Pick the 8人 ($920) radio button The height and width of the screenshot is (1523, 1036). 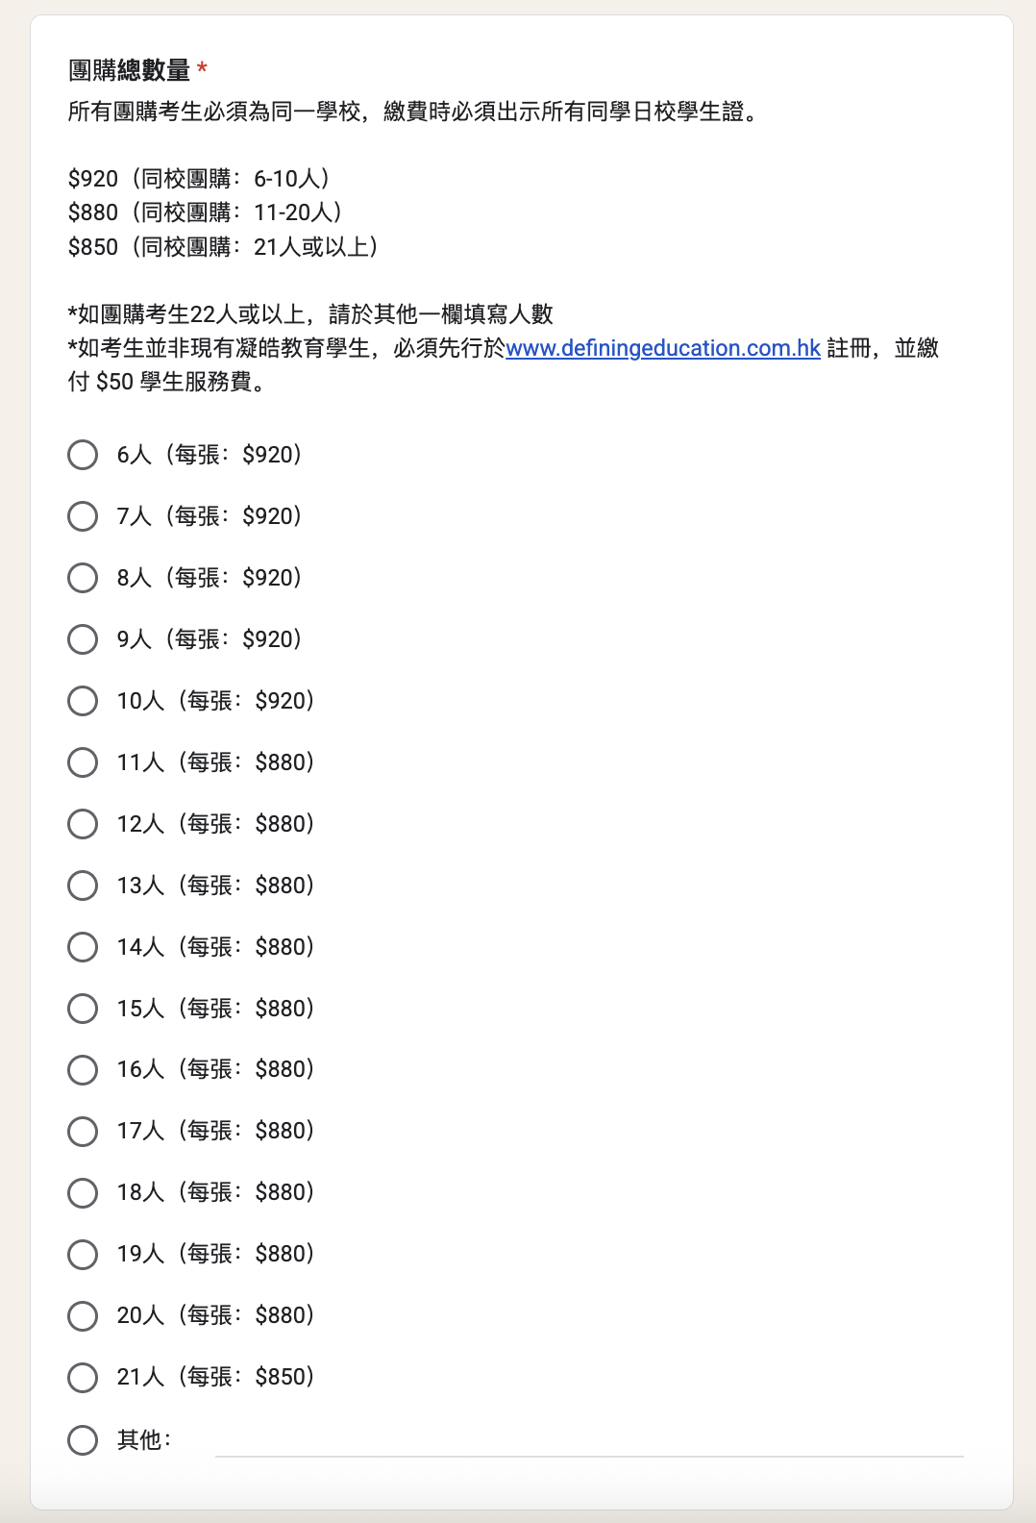tap(83, 578)
